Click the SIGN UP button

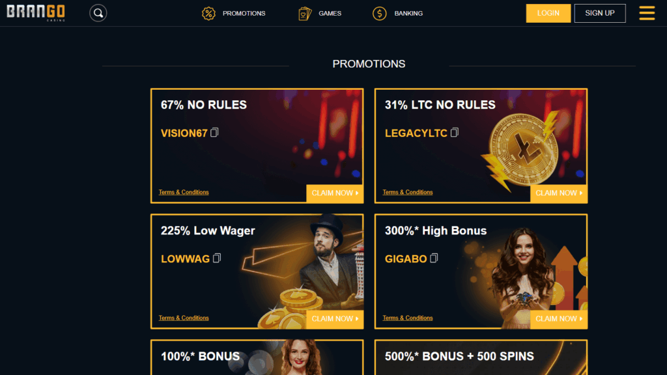click(600, 13)
